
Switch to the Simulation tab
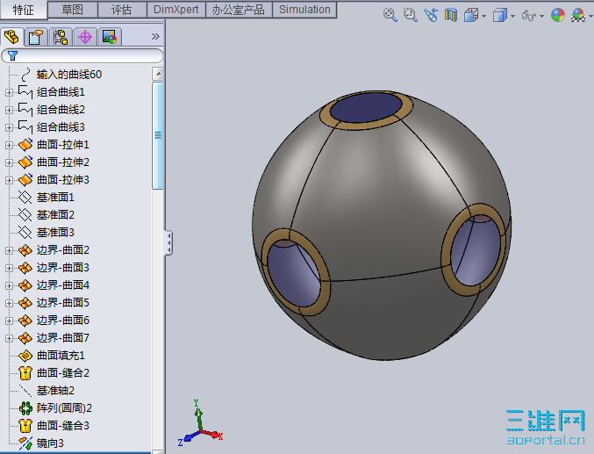(x=304, y=10)
